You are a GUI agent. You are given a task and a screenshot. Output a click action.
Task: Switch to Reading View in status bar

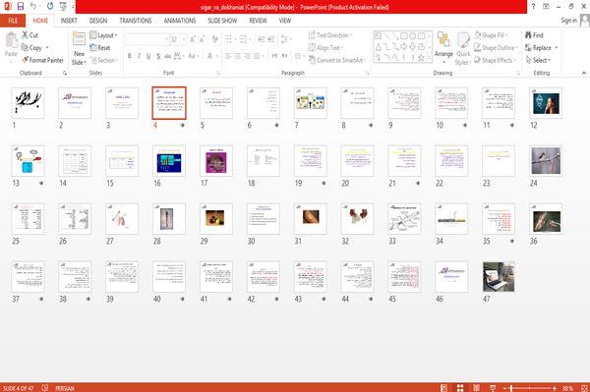click(476, 388)
